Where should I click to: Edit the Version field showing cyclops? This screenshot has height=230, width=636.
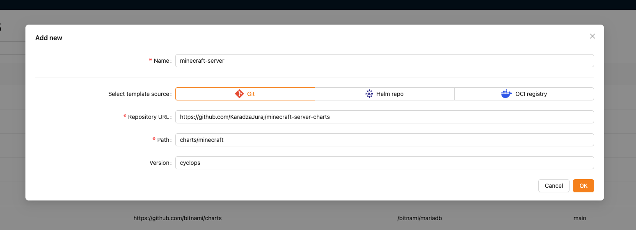(x=384, y=163)
